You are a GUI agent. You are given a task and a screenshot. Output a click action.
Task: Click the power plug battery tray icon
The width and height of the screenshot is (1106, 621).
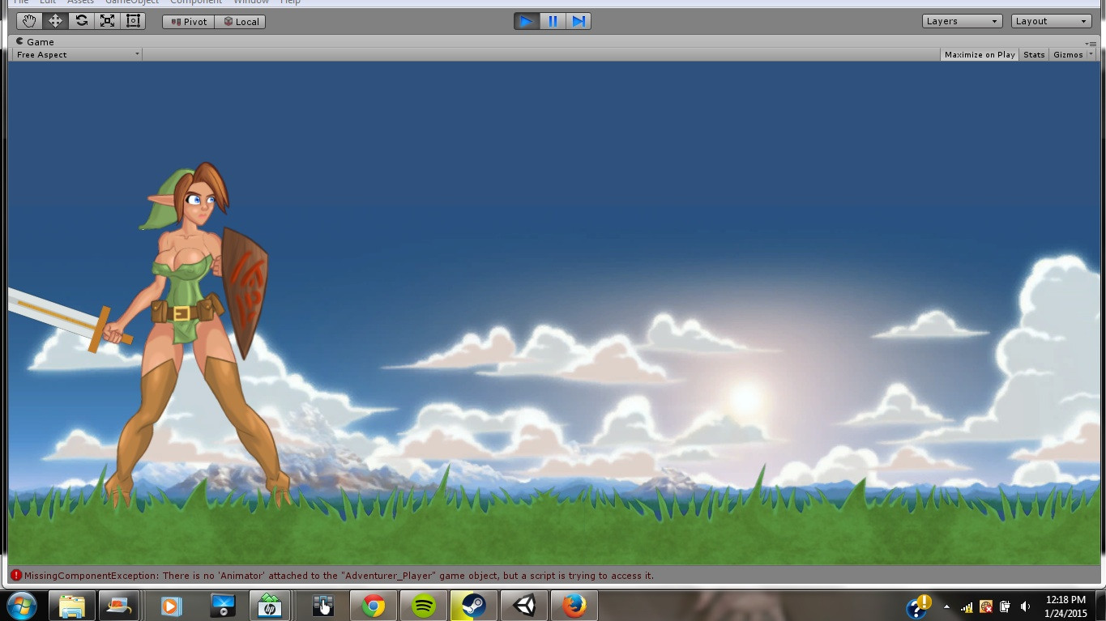[x=1006, y=606]
